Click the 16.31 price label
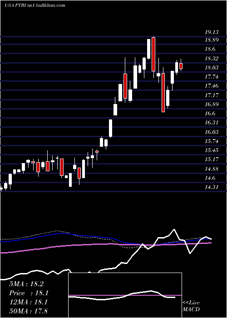 pyautogui.click(x=212, y=123)
